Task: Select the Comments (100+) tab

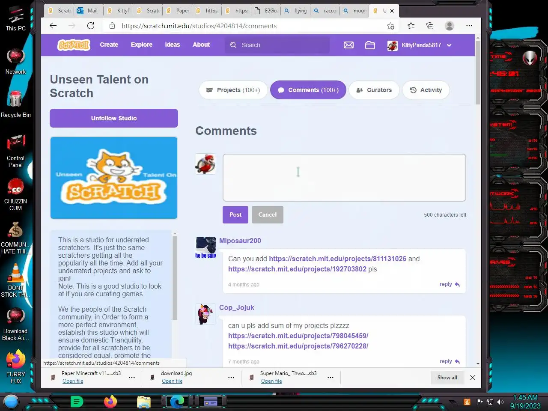Action: pyautogui.click(x=308, y=90)
